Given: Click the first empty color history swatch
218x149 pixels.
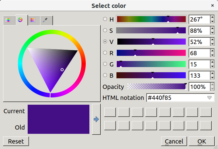Looking at the screenshot, I should [x=110, y=112].
